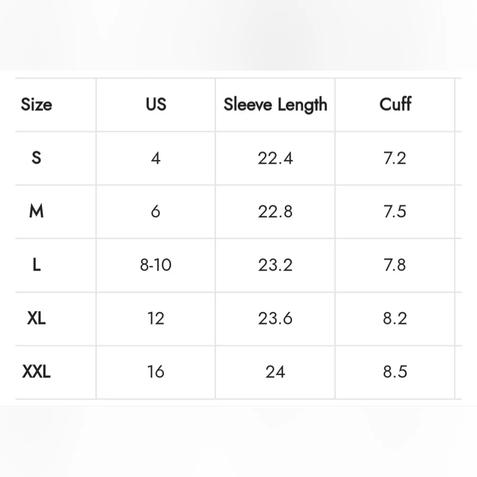
Task: Click cuff value 8.5
Action: click(395, 372)
